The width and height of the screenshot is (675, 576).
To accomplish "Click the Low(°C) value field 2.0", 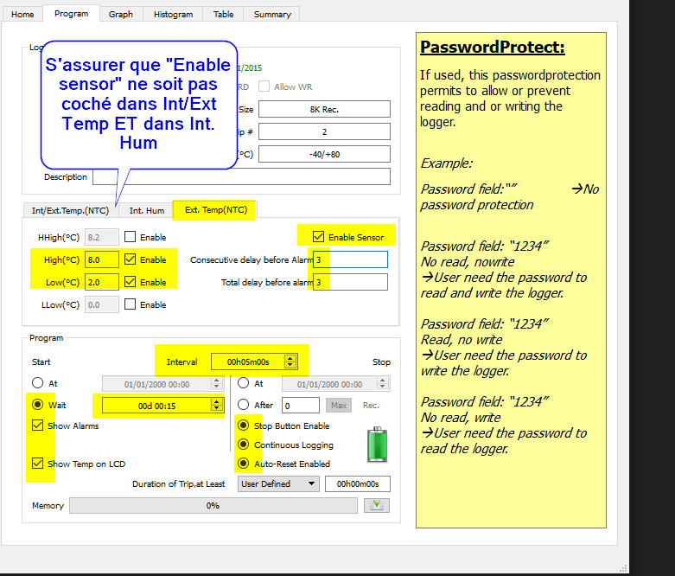I will (102, 282).
